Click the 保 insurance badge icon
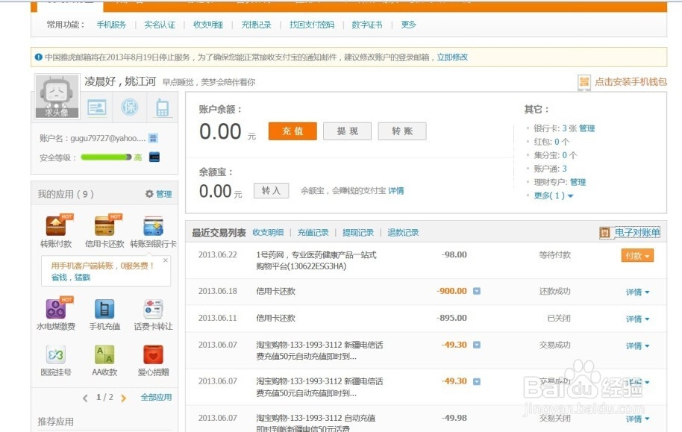682x432 pixels. [130, 107]
